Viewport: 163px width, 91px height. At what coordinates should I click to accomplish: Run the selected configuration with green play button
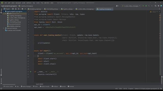click(143, 6)
